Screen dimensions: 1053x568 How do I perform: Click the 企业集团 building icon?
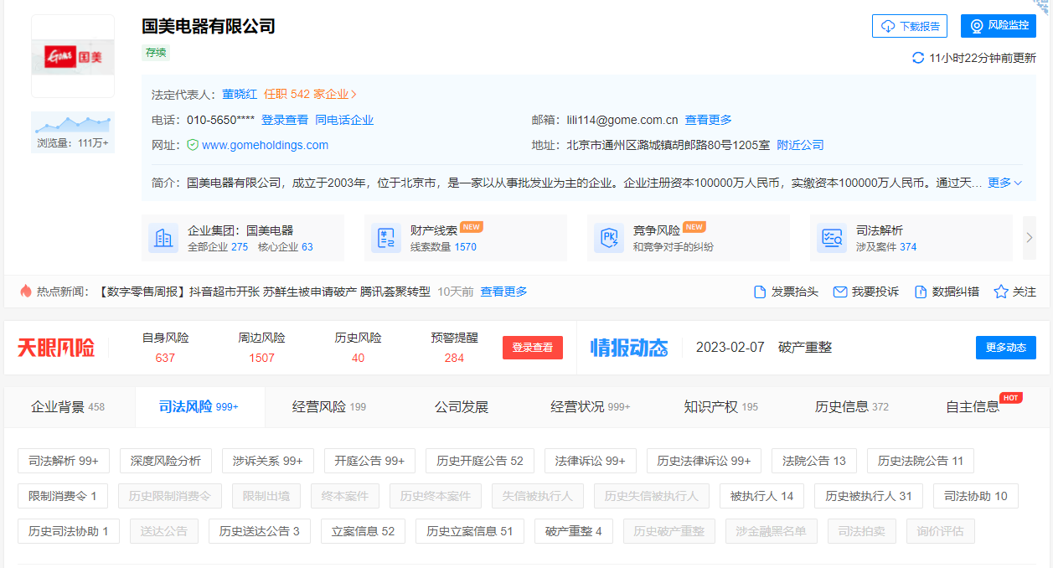point(163,238)
